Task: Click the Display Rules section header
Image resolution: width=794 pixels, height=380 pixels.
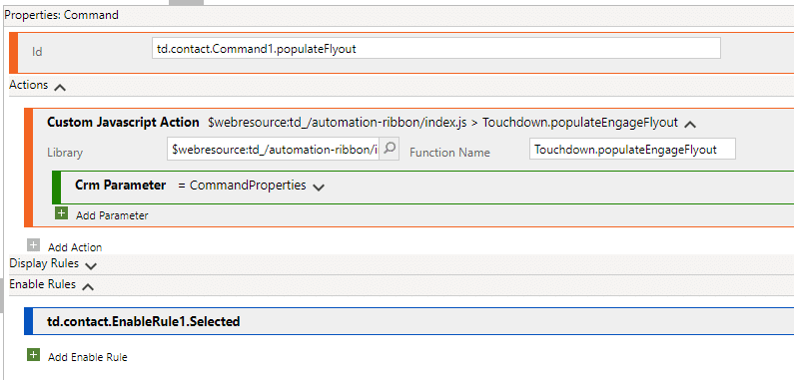Action: click(x=44, y=263)
